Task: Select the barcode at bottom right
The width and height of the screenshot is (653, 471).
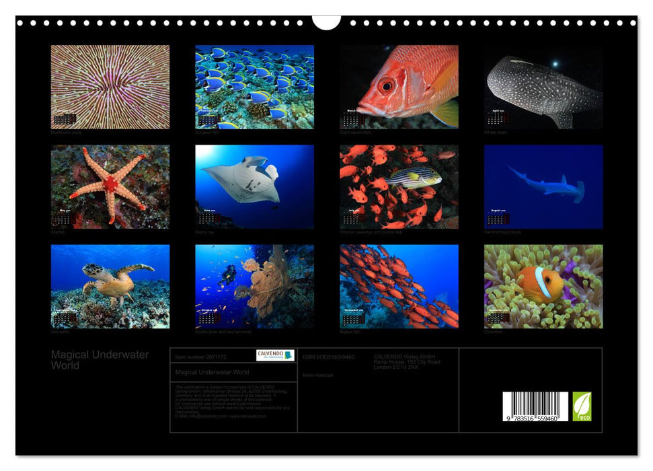Action: [535, 406]
